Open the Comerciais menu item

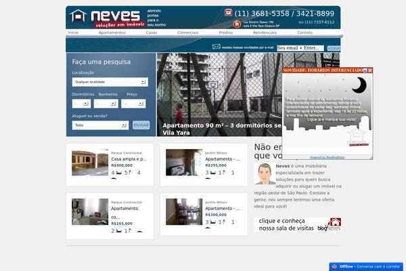[187, 33]
